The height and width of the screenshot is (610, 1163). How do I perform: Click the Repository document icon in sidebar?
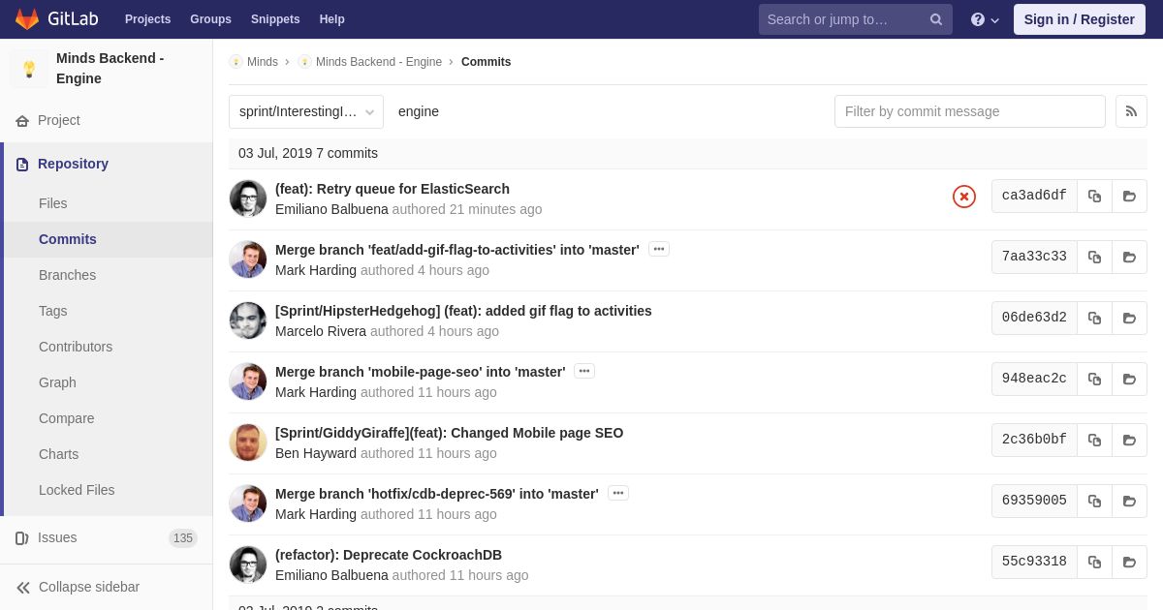22,165
